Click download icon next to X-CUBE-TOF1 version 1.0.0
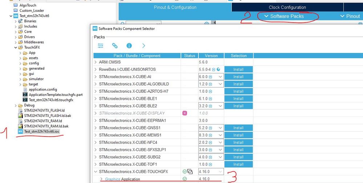Viewport: 363px width, 183px height. tap(210, 164)
